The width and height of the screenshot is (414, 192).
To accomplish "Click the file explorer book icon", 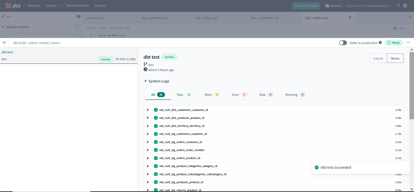I will tap(78, 17).
